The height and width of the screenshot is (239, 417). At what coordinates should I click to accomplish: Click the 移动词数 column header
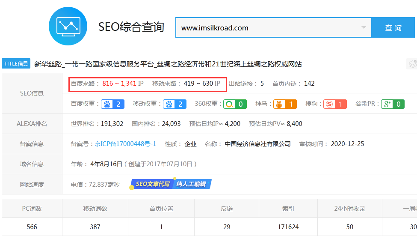coord(95,208)
